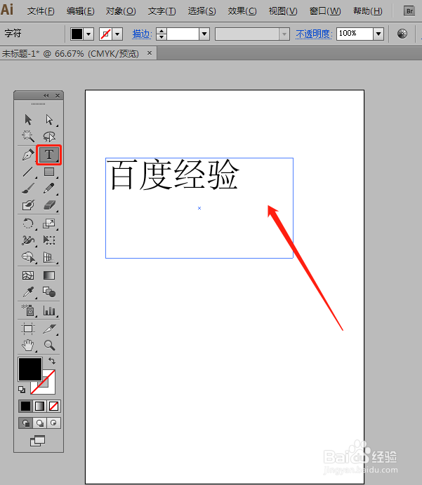The height and width of the screenshot is (485, 422).
Task: Select the Slice tool
Action: click(x=49, y=329)
